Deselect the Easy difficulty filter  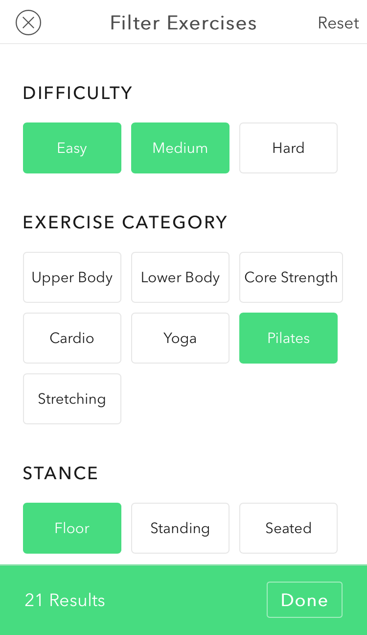point(72,148)
